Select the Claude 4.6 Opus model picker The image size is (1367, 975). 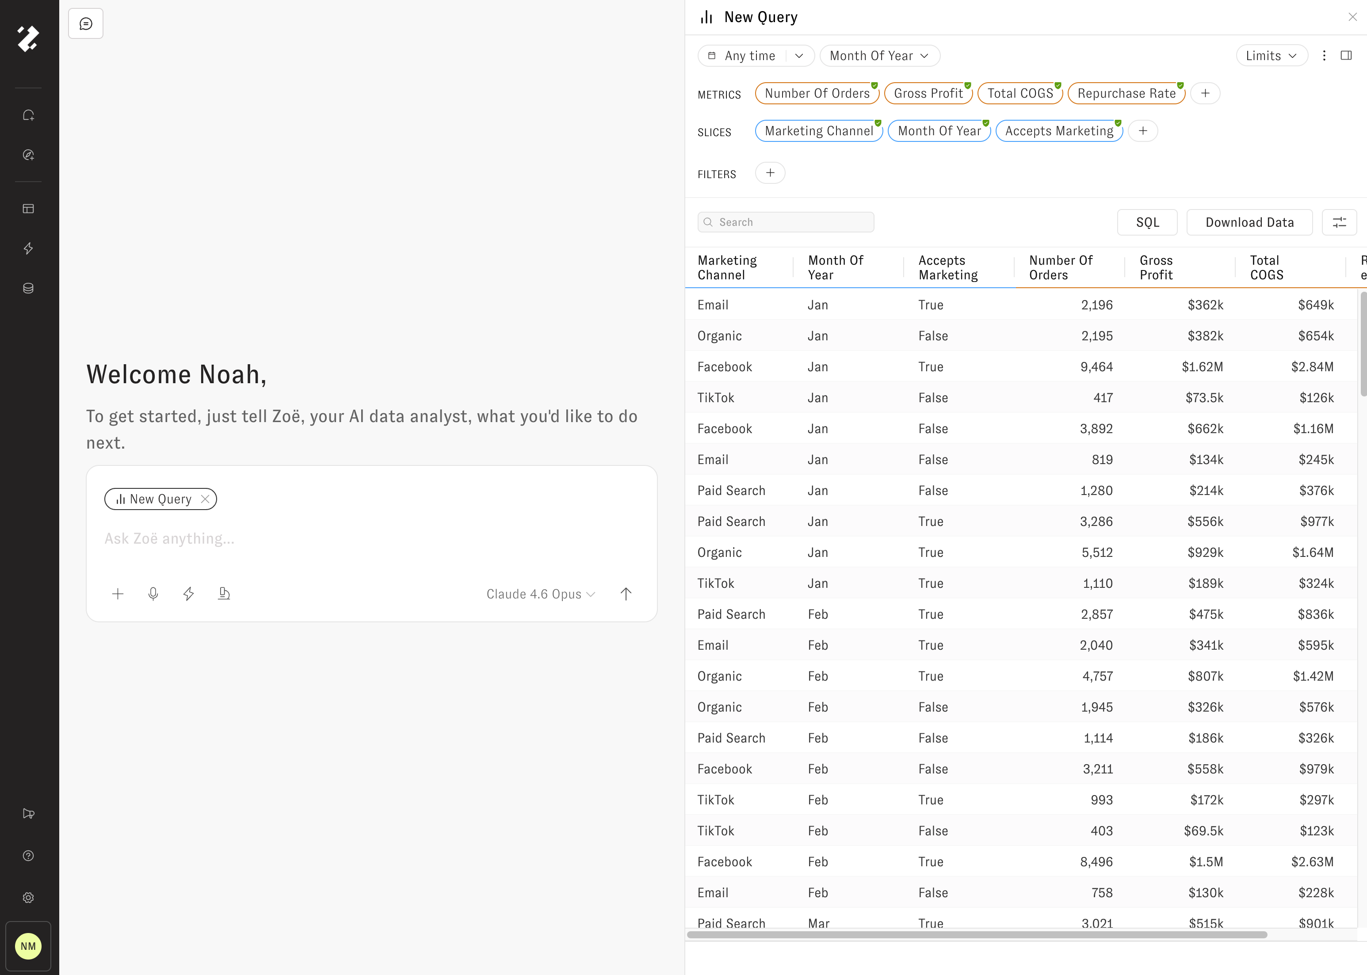pos(541,594)
